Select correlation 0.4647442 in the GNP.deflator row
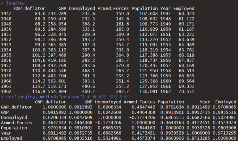 pyautogui.click(x=143, y=107)
